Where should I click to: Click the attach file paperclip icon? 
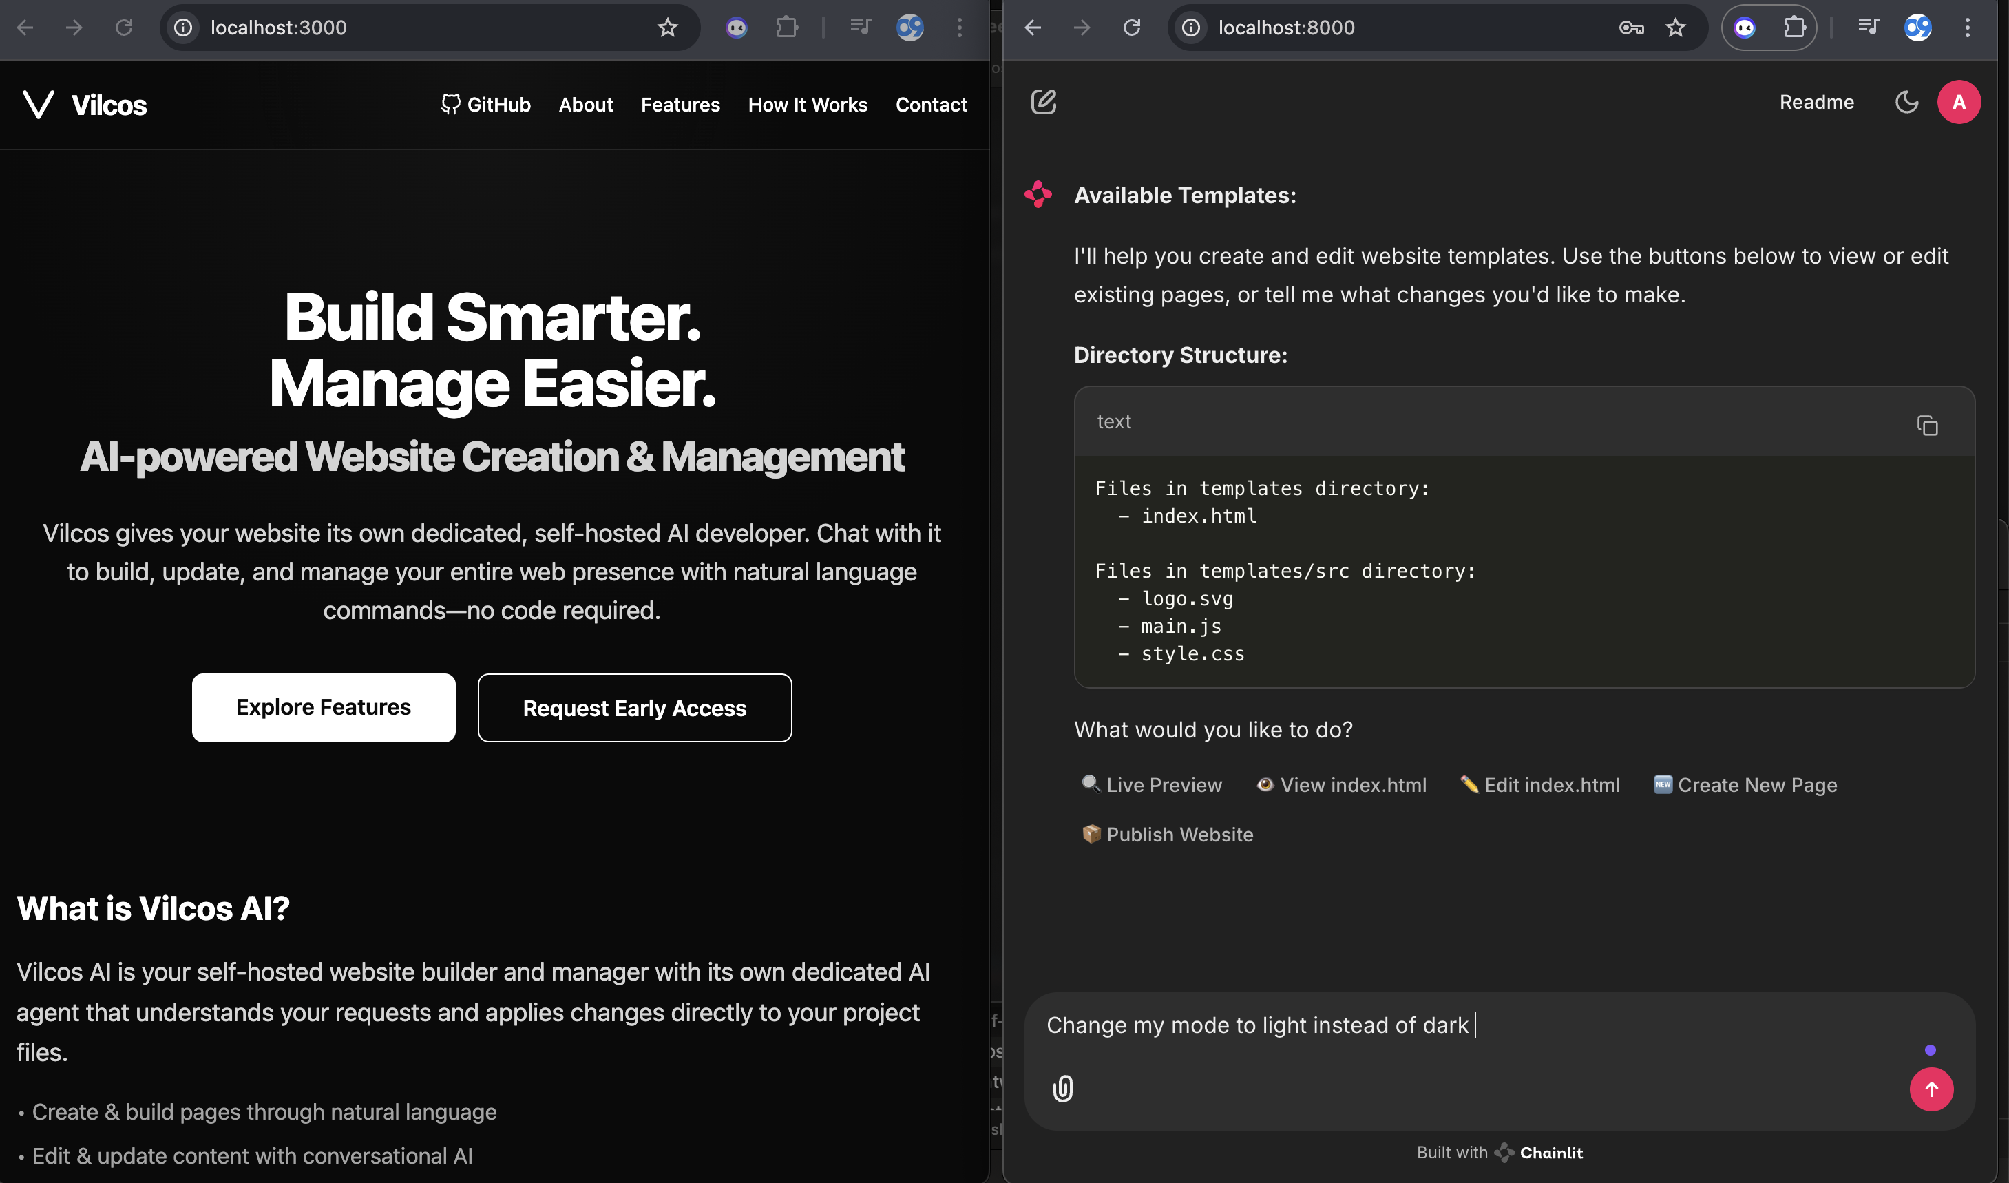coord(1063,1088)
